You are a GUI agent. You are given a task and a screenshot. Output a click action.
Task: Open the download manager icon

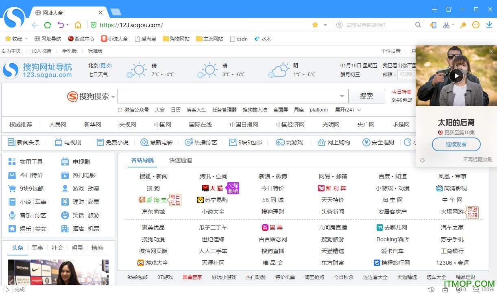point(489,25)
